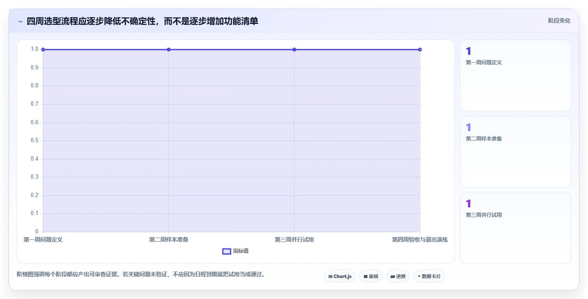Click the value 1 in 第一周问题定义 card
This screenshot has width=588, height=299.
[468, 51]
